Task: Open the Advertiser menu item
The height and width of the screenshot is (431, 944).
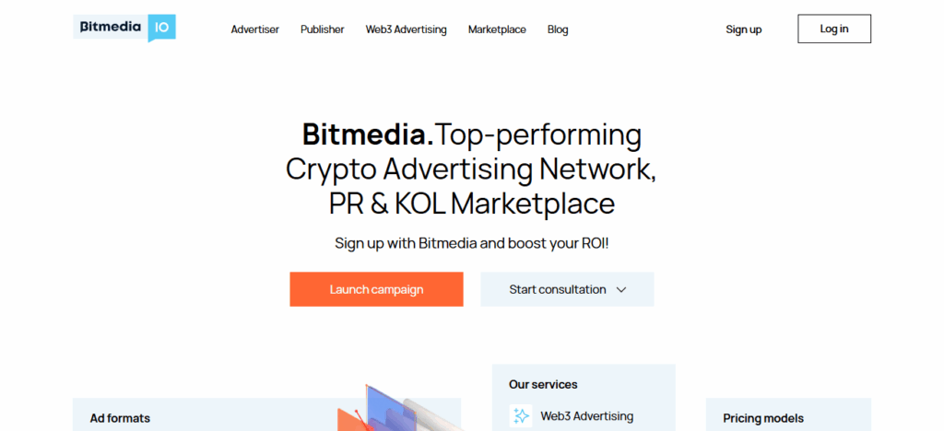Action: coord(254,29)
